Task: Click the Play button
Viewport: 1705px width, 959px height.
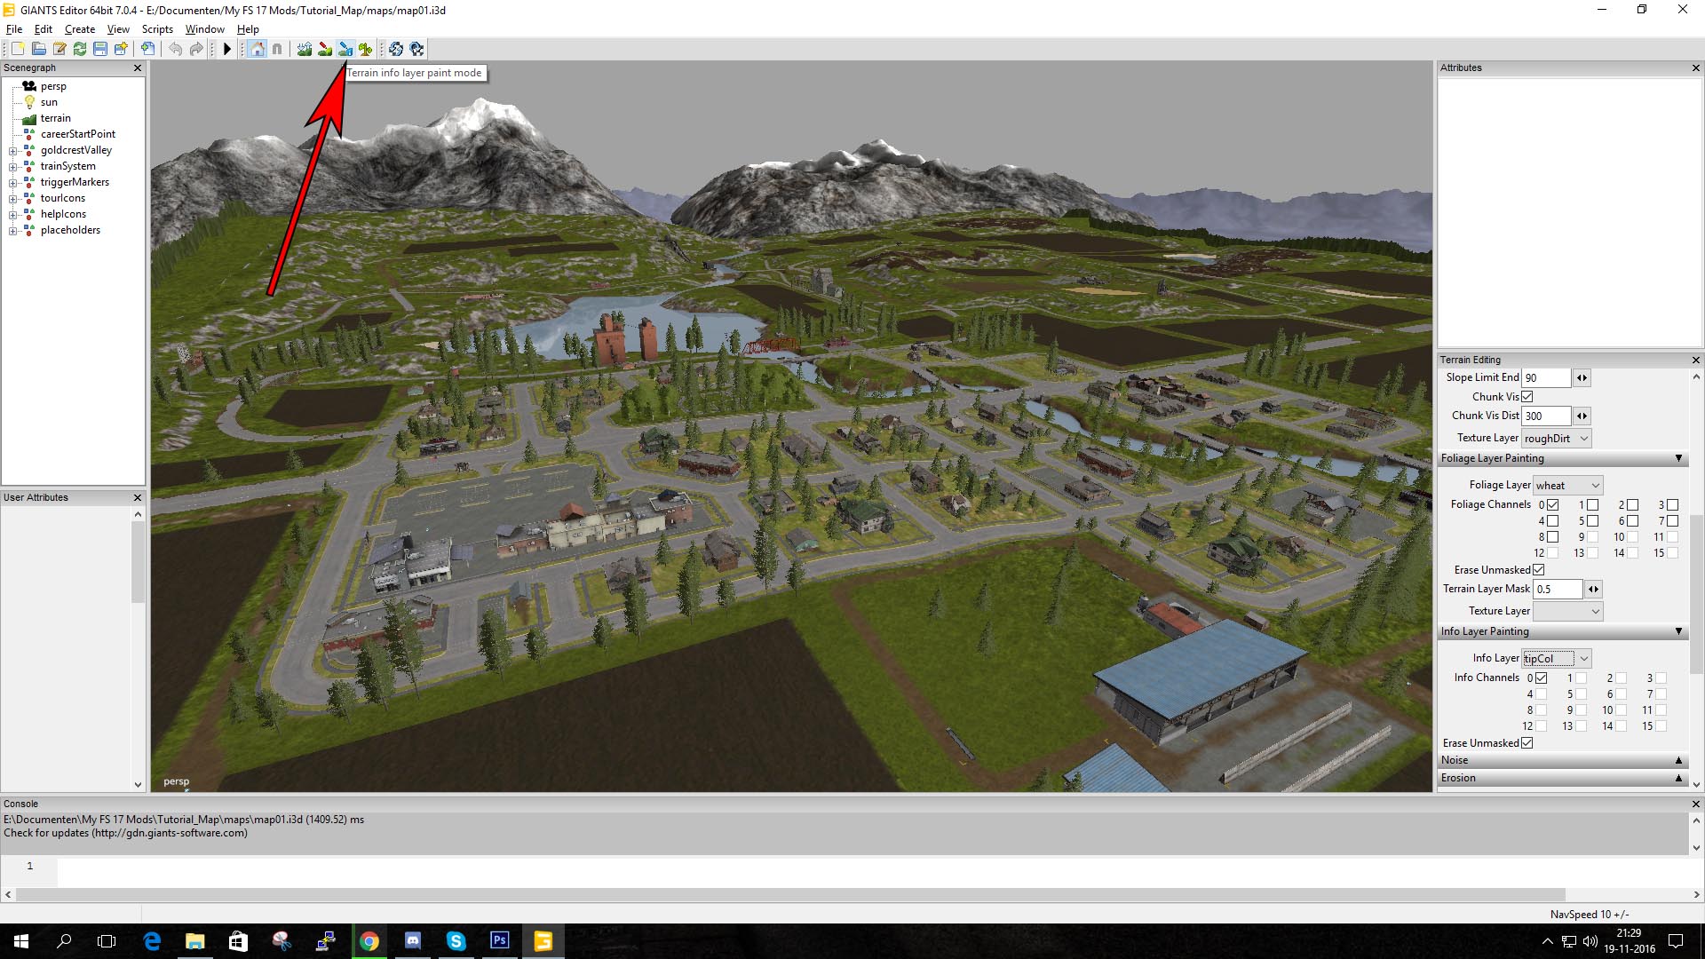Action: (227, 49)
